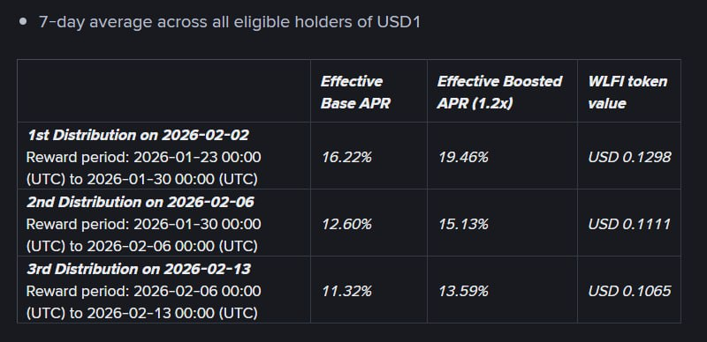Select the 2nd Distribution on 2026-02-06 title

(x=141, y=202)
